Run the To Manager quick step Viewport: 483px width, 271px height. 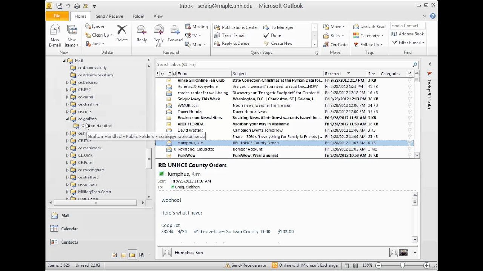(x=278, y=27)
